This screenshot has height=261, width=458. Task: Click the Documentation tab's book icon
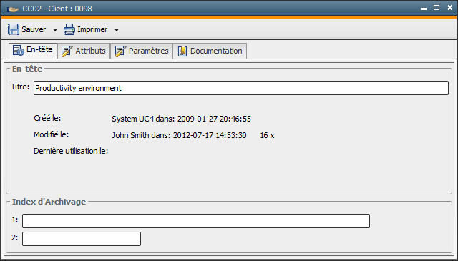click(182, 51)
